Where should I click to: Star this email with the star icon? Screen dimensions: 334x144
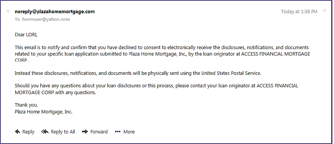[325, 11]
